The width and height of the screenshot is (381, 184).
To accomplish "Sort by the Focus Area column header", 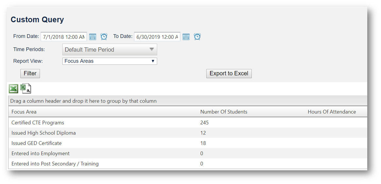I will (x=24, y=112).
